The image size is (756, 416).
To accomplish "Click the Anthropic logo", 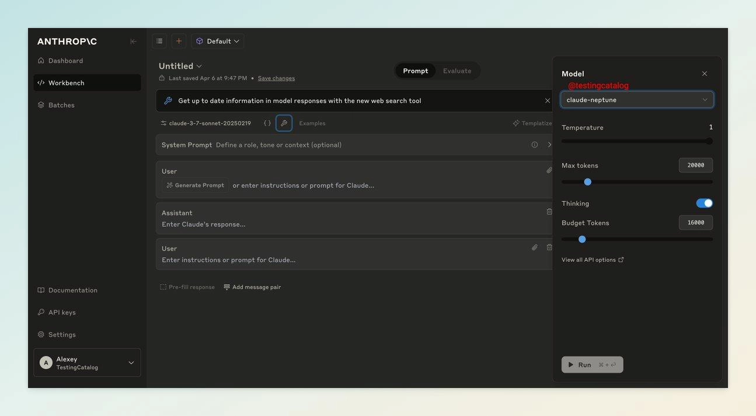I will point(67,41).
